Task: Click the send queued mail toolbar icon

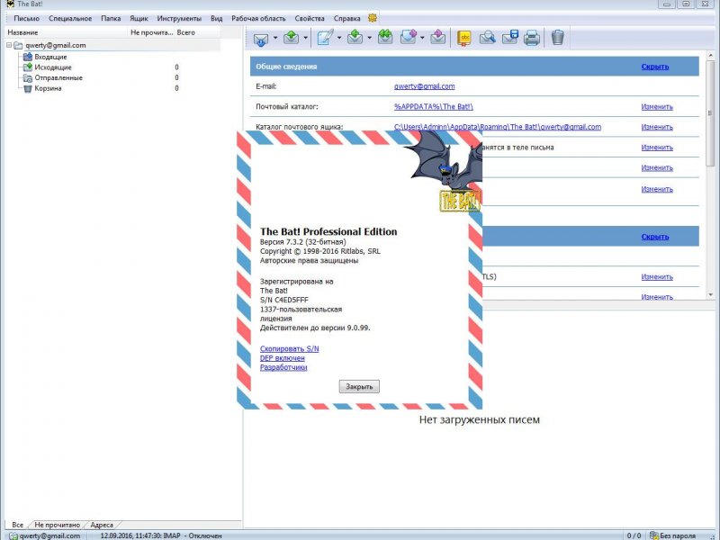Action: coord(291,38)
